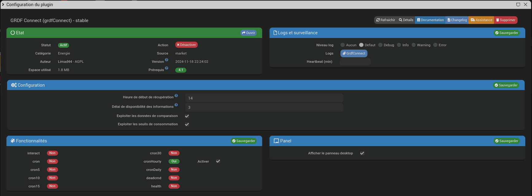Click the Rafraichir refresh button
532x196 pixels.
(386, 20)
